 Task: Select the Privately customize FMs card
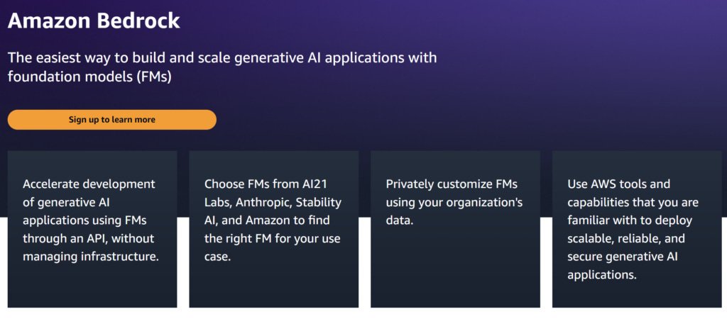pos(455,228)
